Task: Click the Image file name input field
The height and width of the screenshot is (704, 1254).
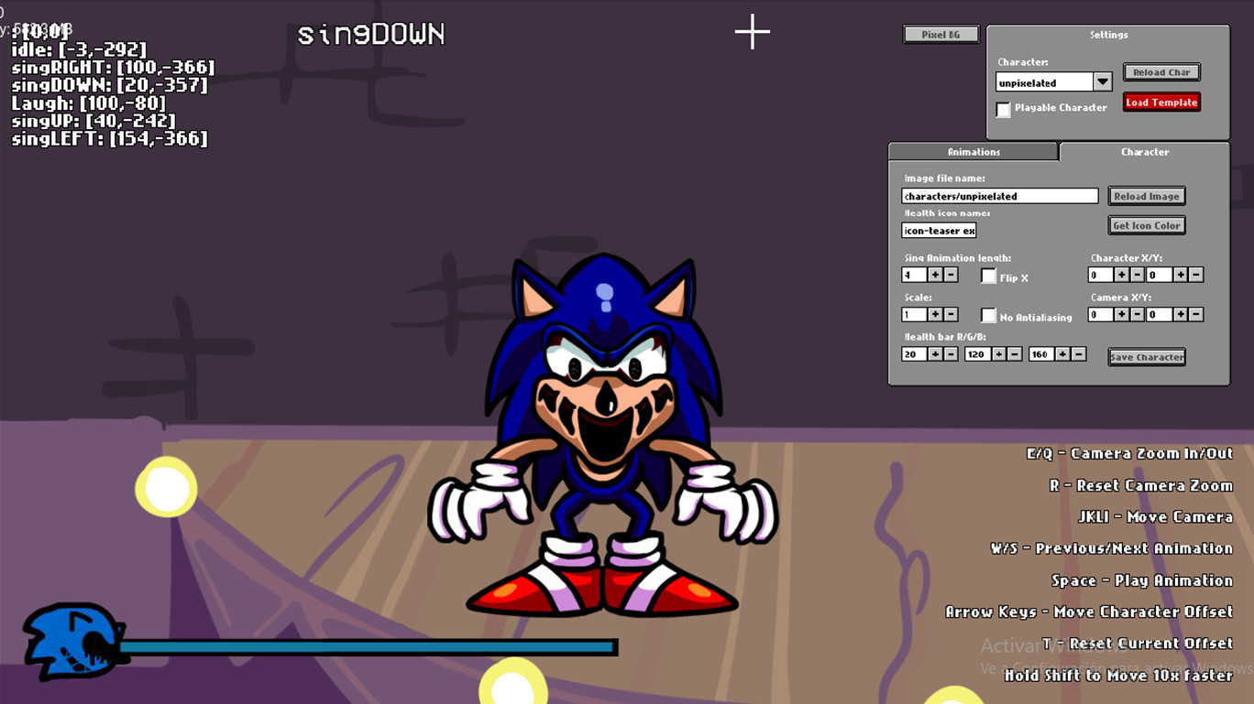Action: pyautogui.click(x=1000, y=196)
